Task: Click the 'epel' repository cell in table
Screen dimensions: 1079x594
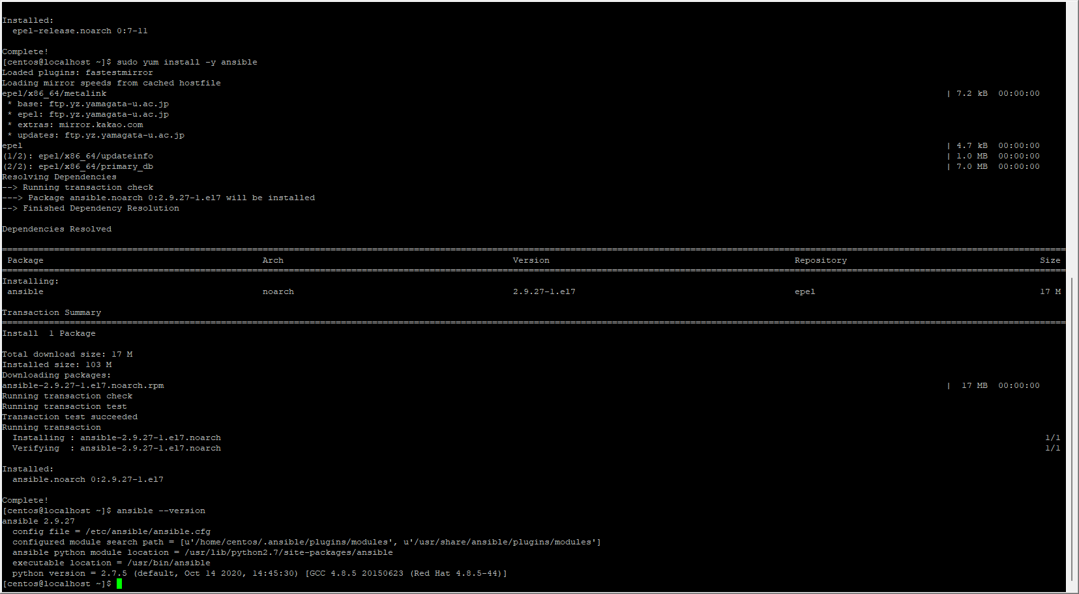Action: [805, 291]
